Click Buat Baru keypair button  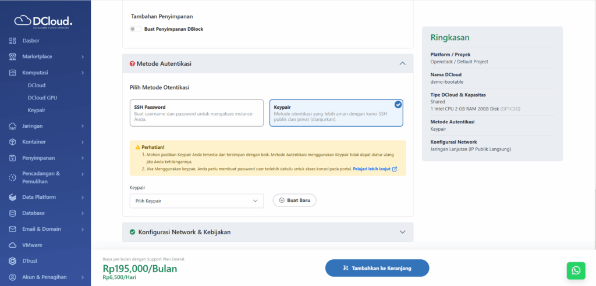tap(295, 201)
